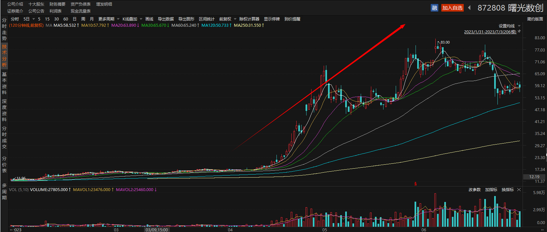Close the VOL indicator panel
547x232 pixels.
click(519, 190)
